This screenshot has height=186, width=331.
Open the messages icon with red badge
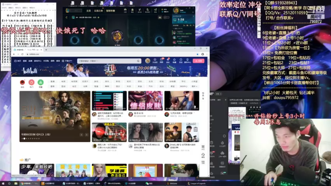pos(161,61)
